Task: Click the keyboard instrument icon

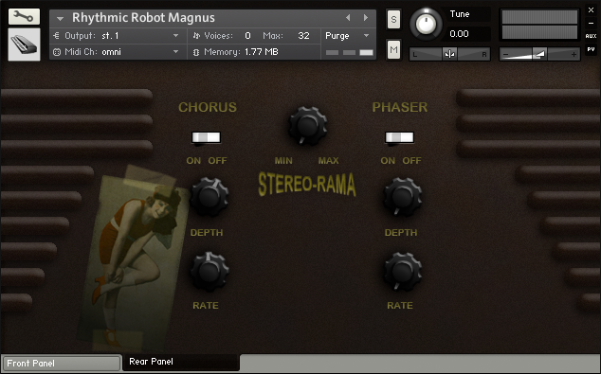Action: (24, 45)
